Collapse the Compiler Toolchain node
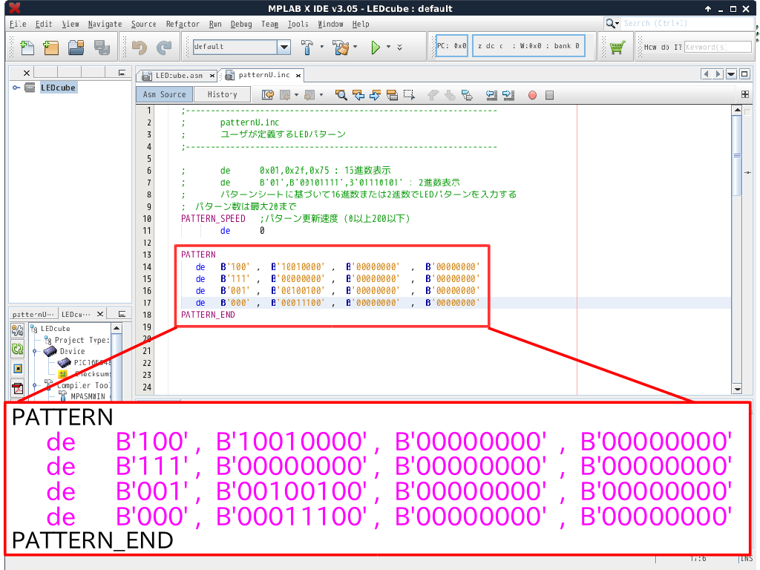Viewport: 760px width, 570px height. tap(34, 386)
